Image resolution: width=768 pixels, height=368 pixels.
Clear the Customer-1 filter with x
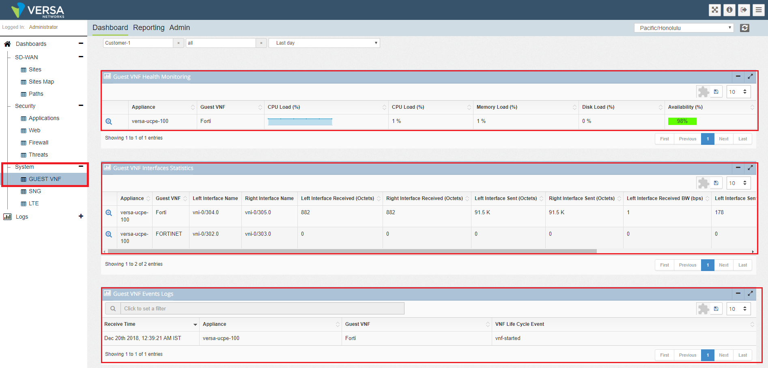[179, 43]
